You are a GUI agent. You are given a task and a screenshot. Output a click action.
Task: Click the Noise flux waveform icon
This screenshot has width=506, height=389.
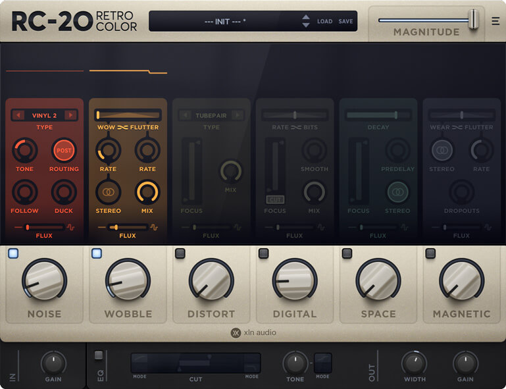70,227
